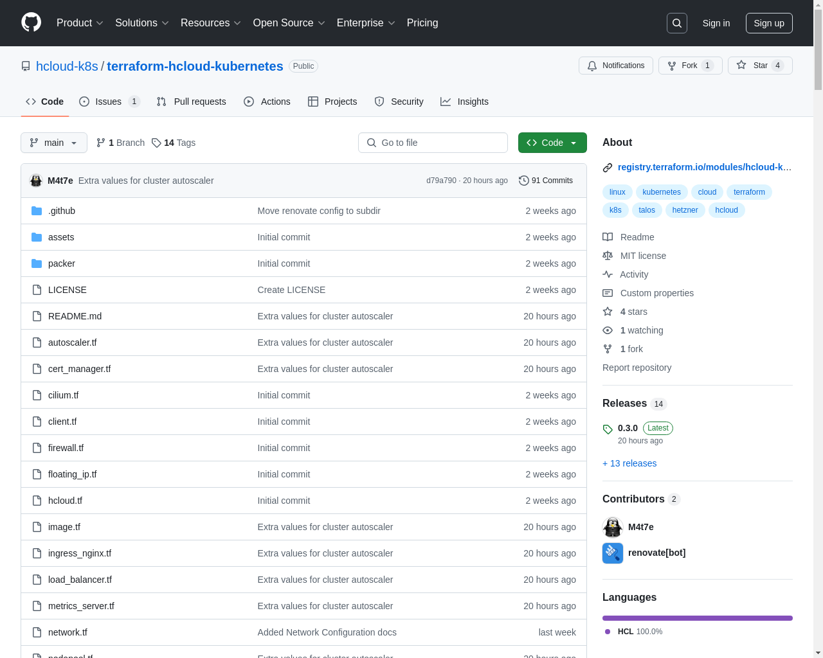Open the ingress_nginx.tf file

[80, 553]
